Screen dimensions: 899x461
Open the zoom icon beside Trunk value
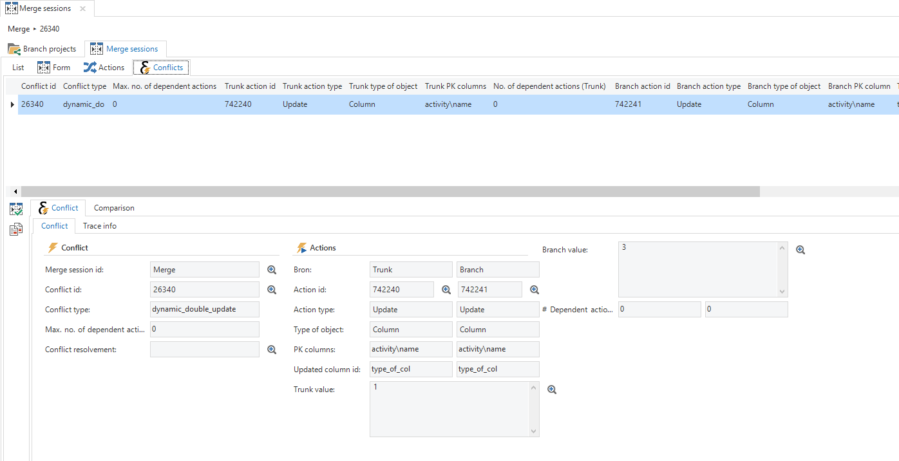[x=551, y=390]
